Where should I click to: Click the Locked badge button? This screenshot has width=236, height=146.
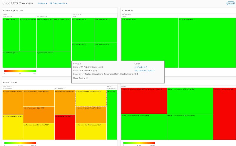pos(230,3)
